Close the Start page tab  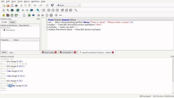pyautogui.click(x=55, y=52)
